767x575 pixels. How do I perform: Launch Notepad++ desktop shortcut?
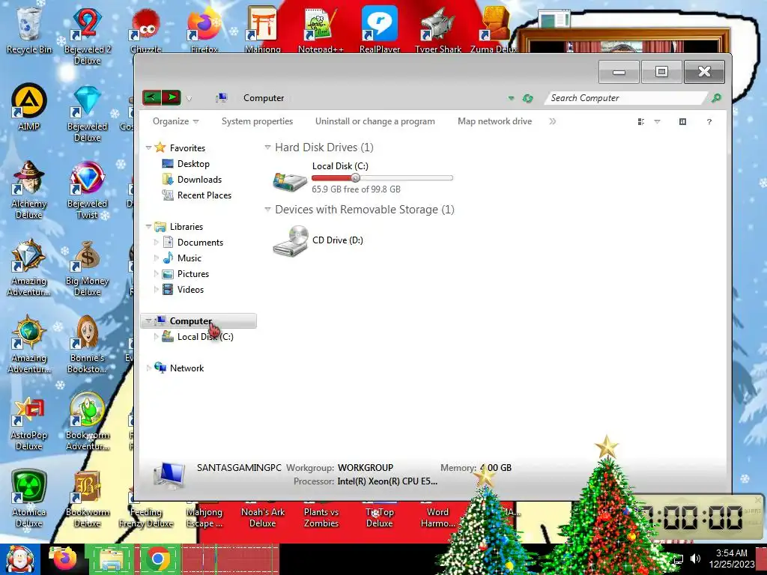pyautogui.click(x=321, y=29)
